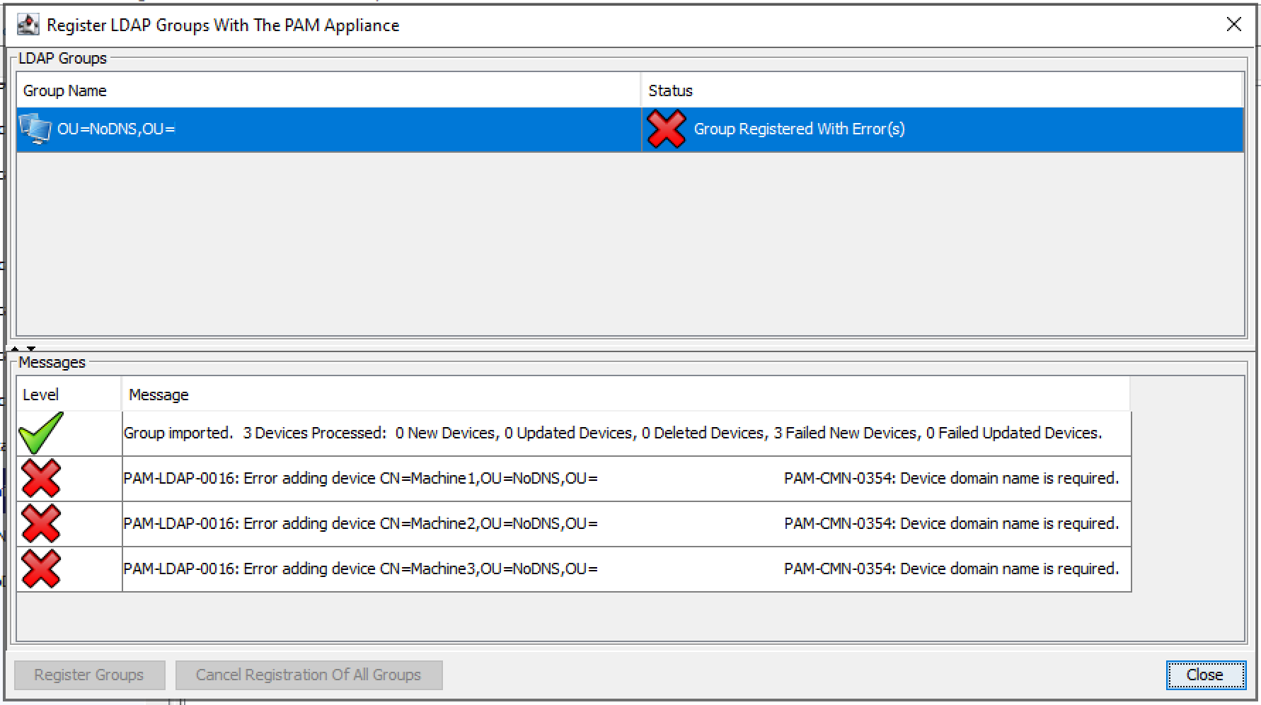This screenshot has height=705, width=1261.
Task: Click the computer icon beside OU=NoDNS group
Action: pos(35,129)
